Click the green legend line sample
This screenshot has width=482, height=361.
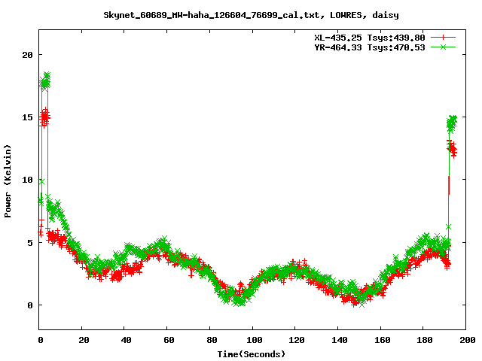[x=443, y=47]
